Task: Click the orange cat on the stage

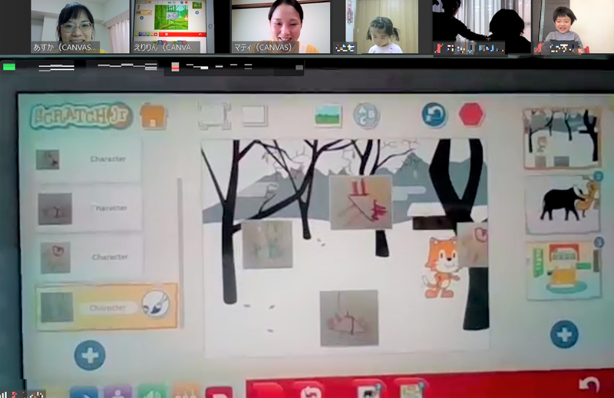Action: (441, 267)
